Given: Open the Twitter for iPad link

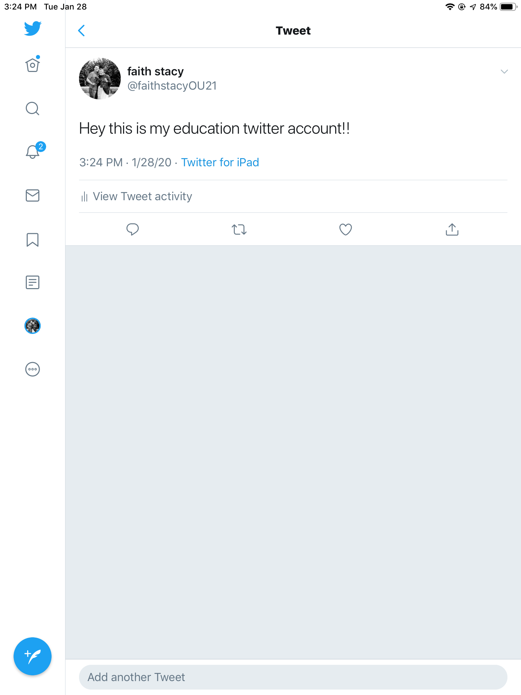Looking at the screenshot, I should [x=220, y=162].
